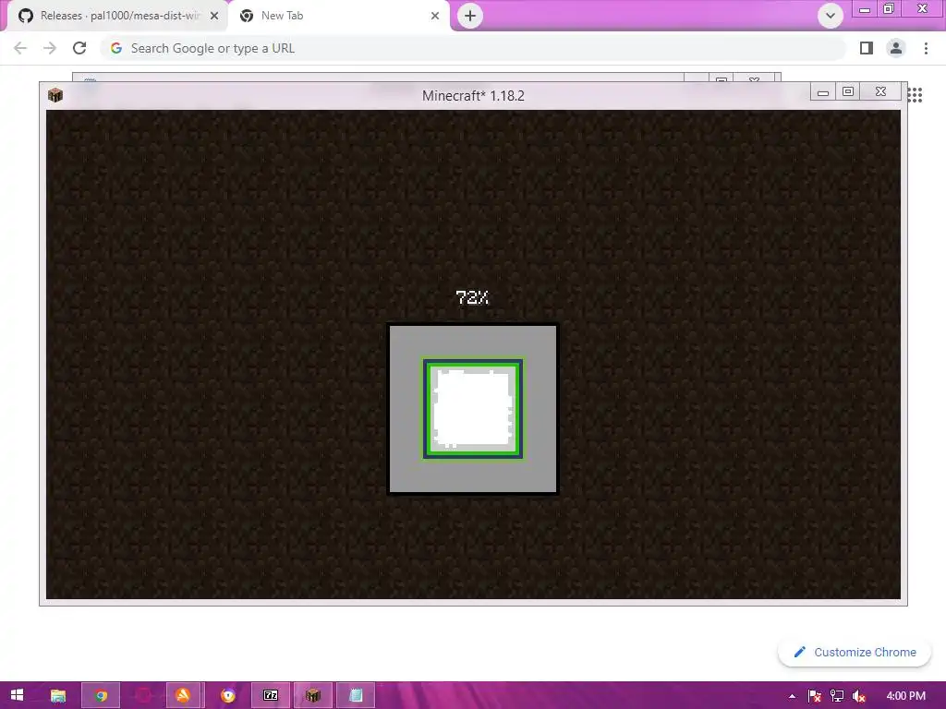Open the 4:00 PM clock
This screenshot has width=946, height=709.
[x=905, y=696]
